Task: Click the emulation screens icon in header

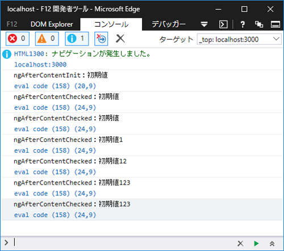Action: pos(259,24)
